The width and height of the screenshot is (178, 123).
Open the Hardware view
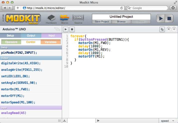click(x=51, y=19)
